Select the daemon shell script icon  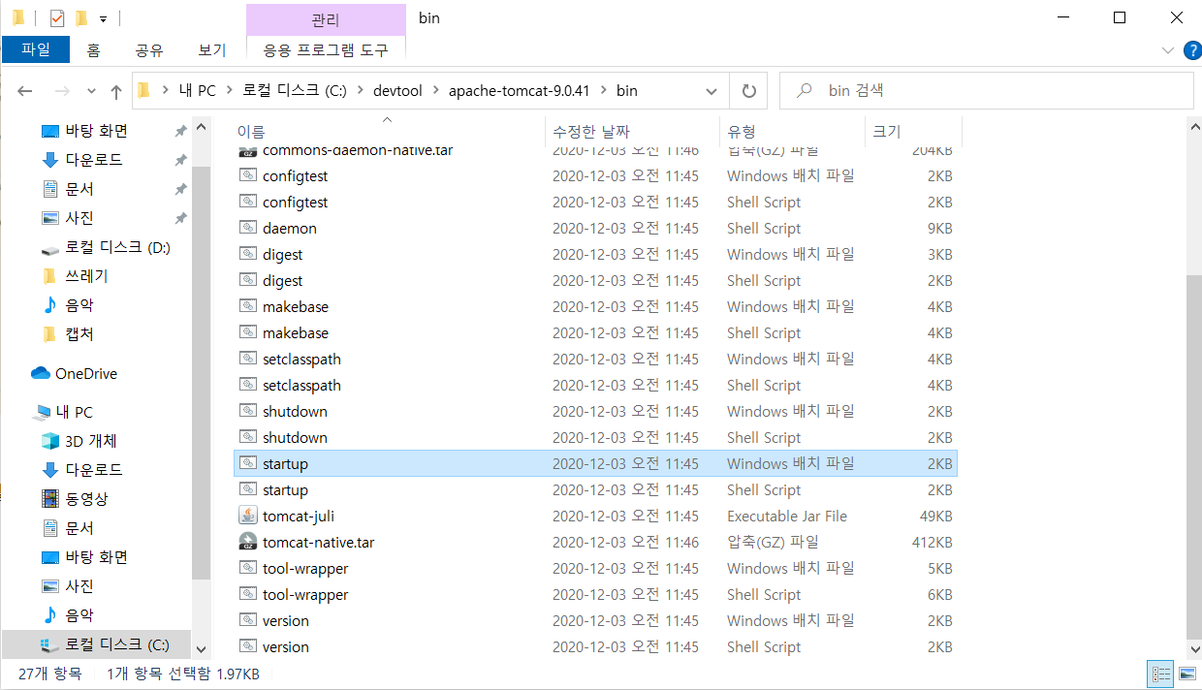coord(248,228)
